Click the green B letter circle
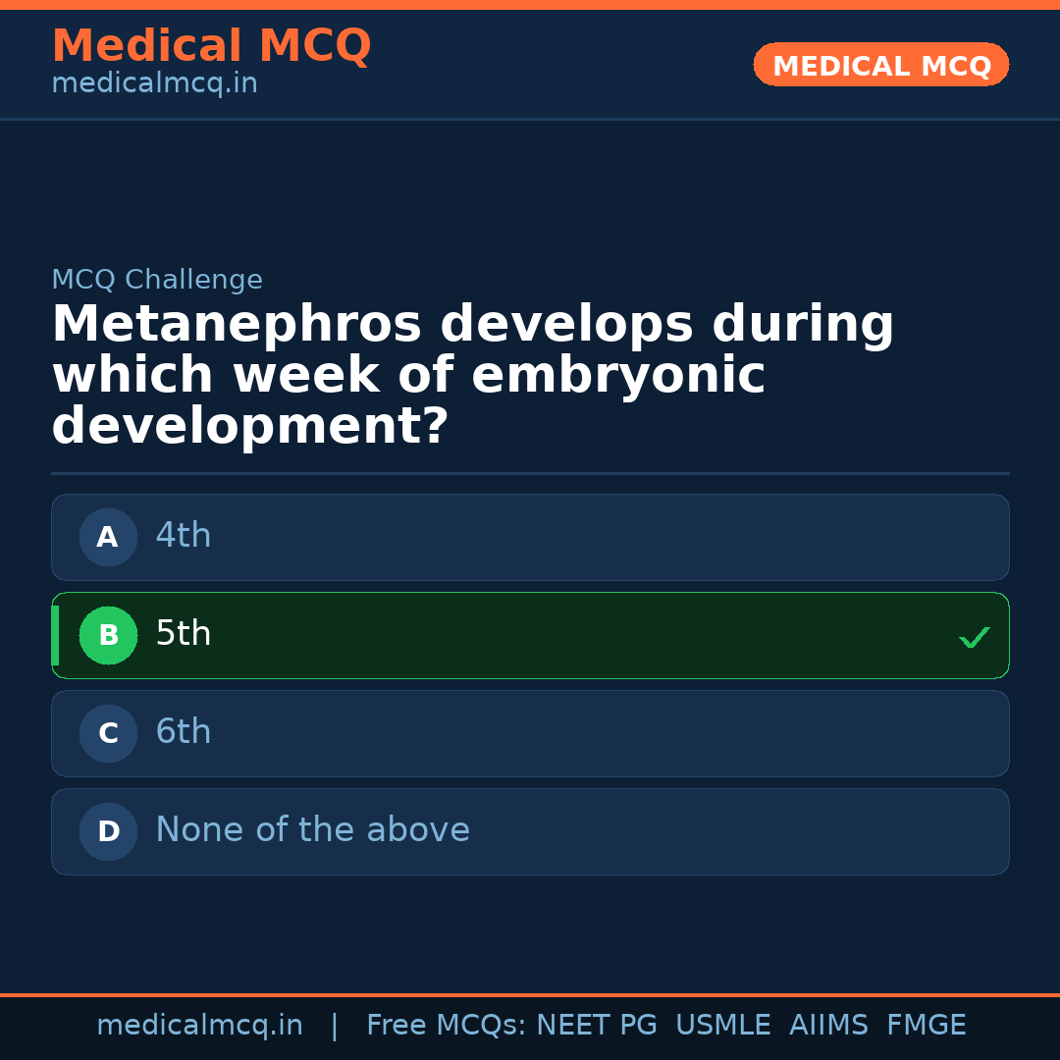The height and width of the screenshot is (1060, 1060). tap(108, 635)
